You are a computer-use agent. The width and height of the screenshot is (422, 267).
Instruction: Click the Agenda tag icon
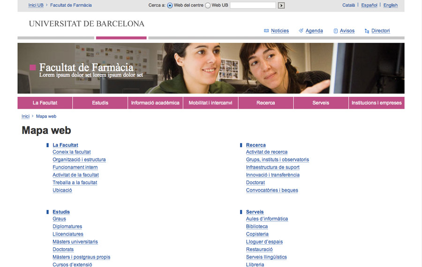[x=301, y=30]
